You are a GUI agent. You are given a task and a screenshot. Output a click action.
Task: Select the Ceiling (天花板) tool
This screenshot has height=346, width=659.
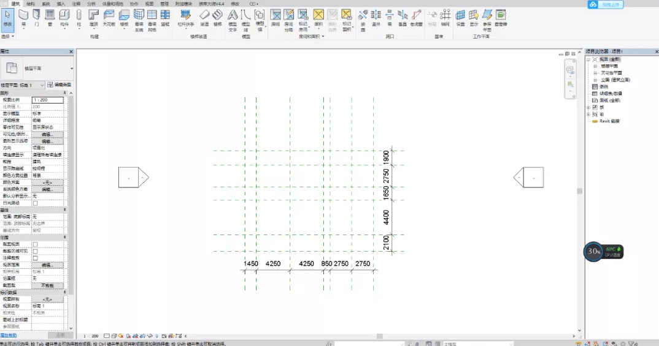[109, 19]
